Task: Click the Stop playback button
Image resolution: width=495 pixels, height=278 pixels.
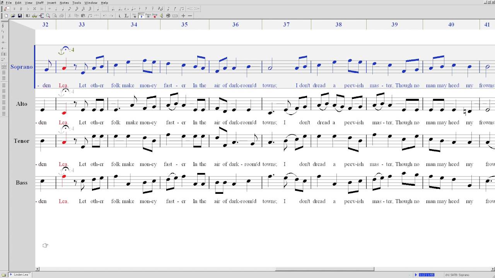Action: (x=155, y=16)
